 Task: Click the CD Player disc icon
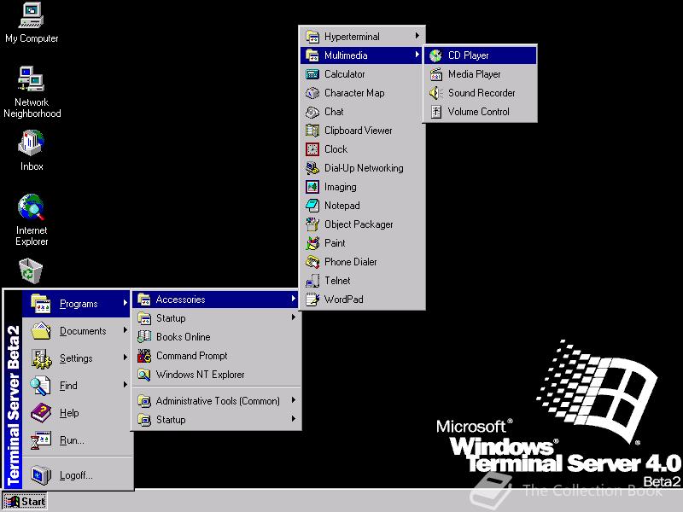pyautogui.click(x=435, y=55)
